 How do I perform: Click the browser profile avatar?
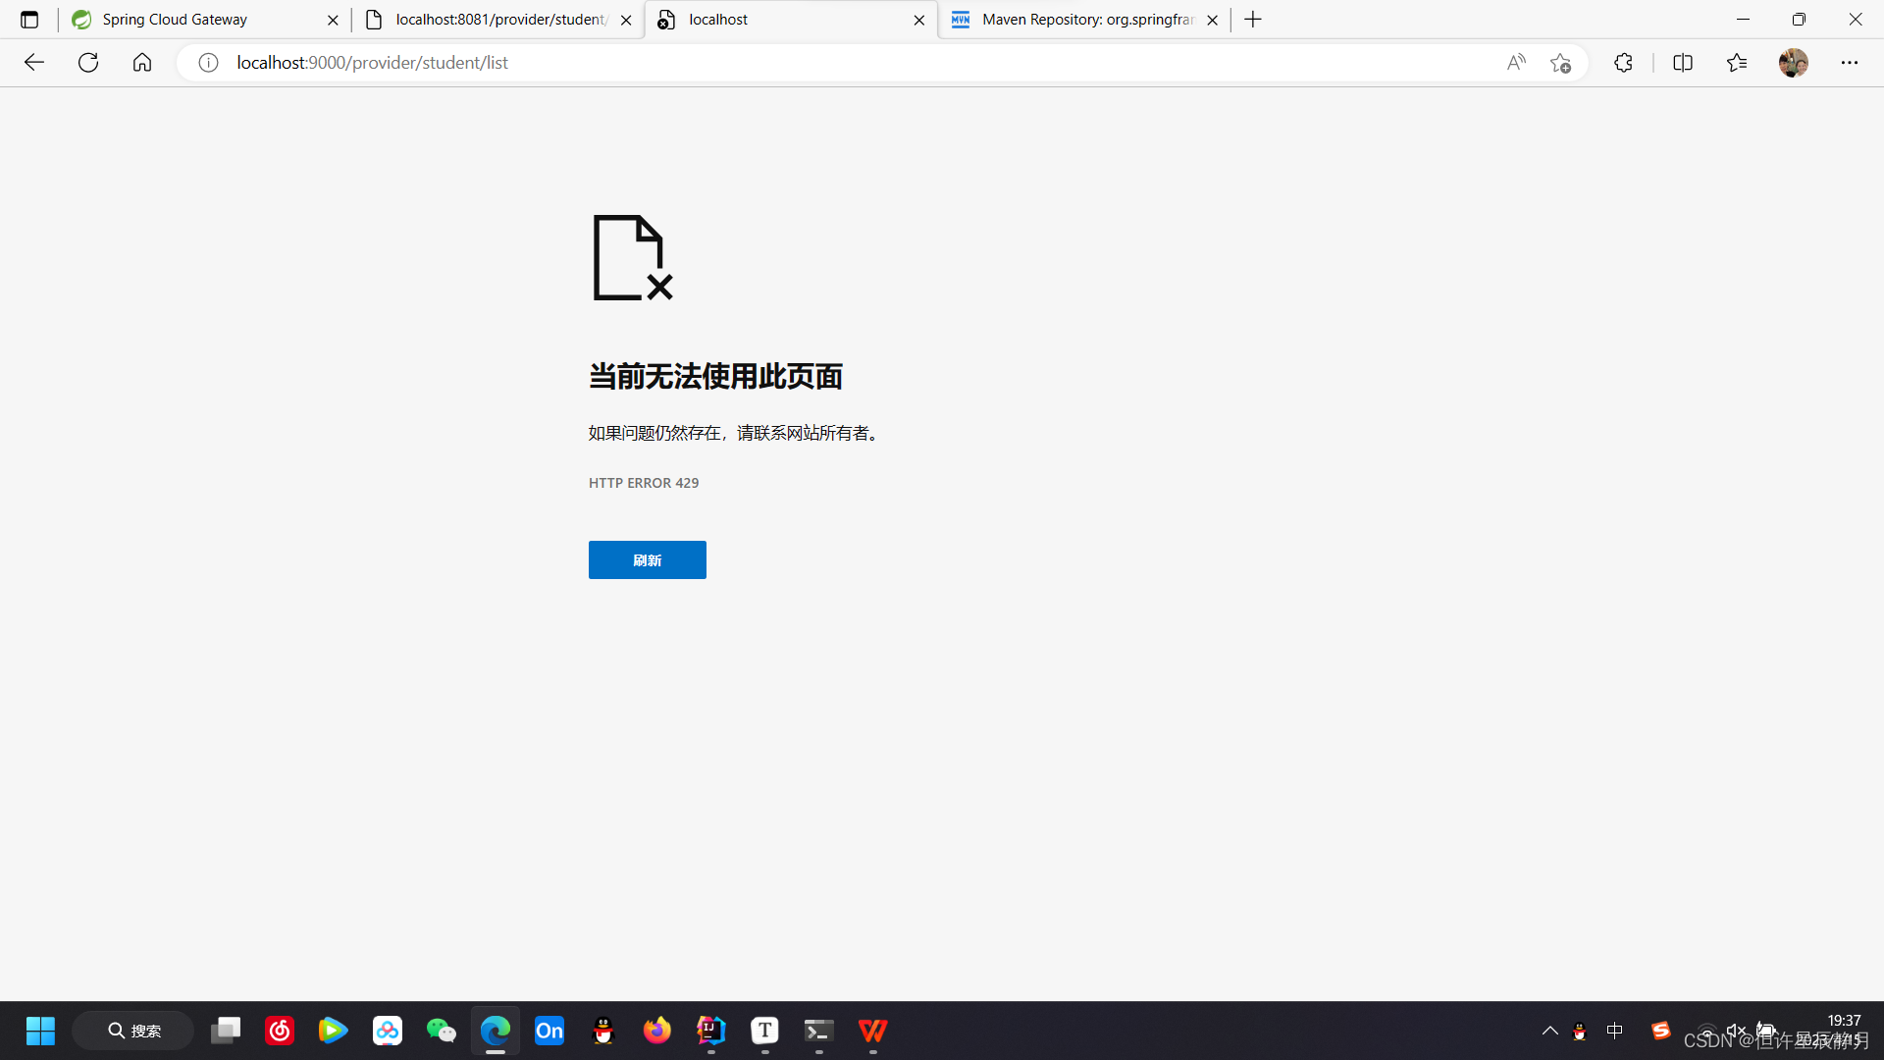click(1794, 62)
